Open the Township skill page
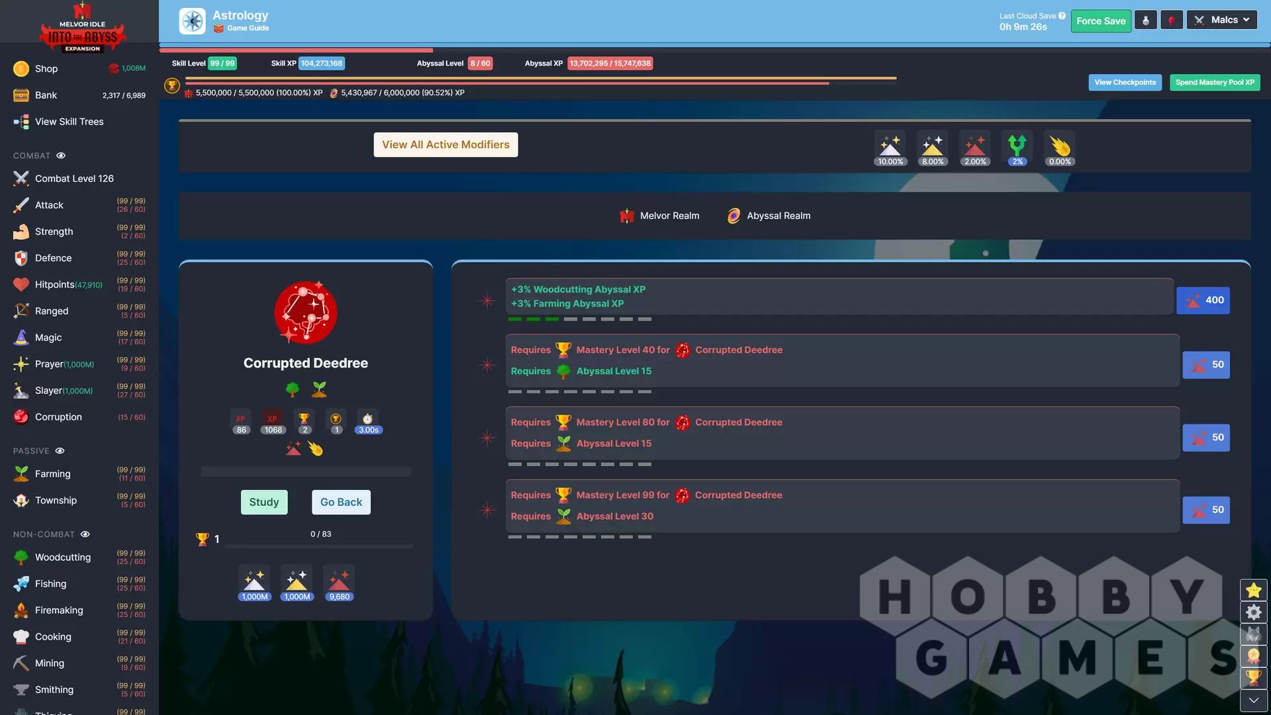Viewport: 1271px width, 715px height. click(79, 501)
